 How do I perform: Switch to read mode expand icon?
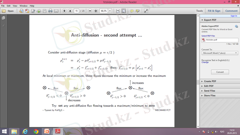pos(146,11)
